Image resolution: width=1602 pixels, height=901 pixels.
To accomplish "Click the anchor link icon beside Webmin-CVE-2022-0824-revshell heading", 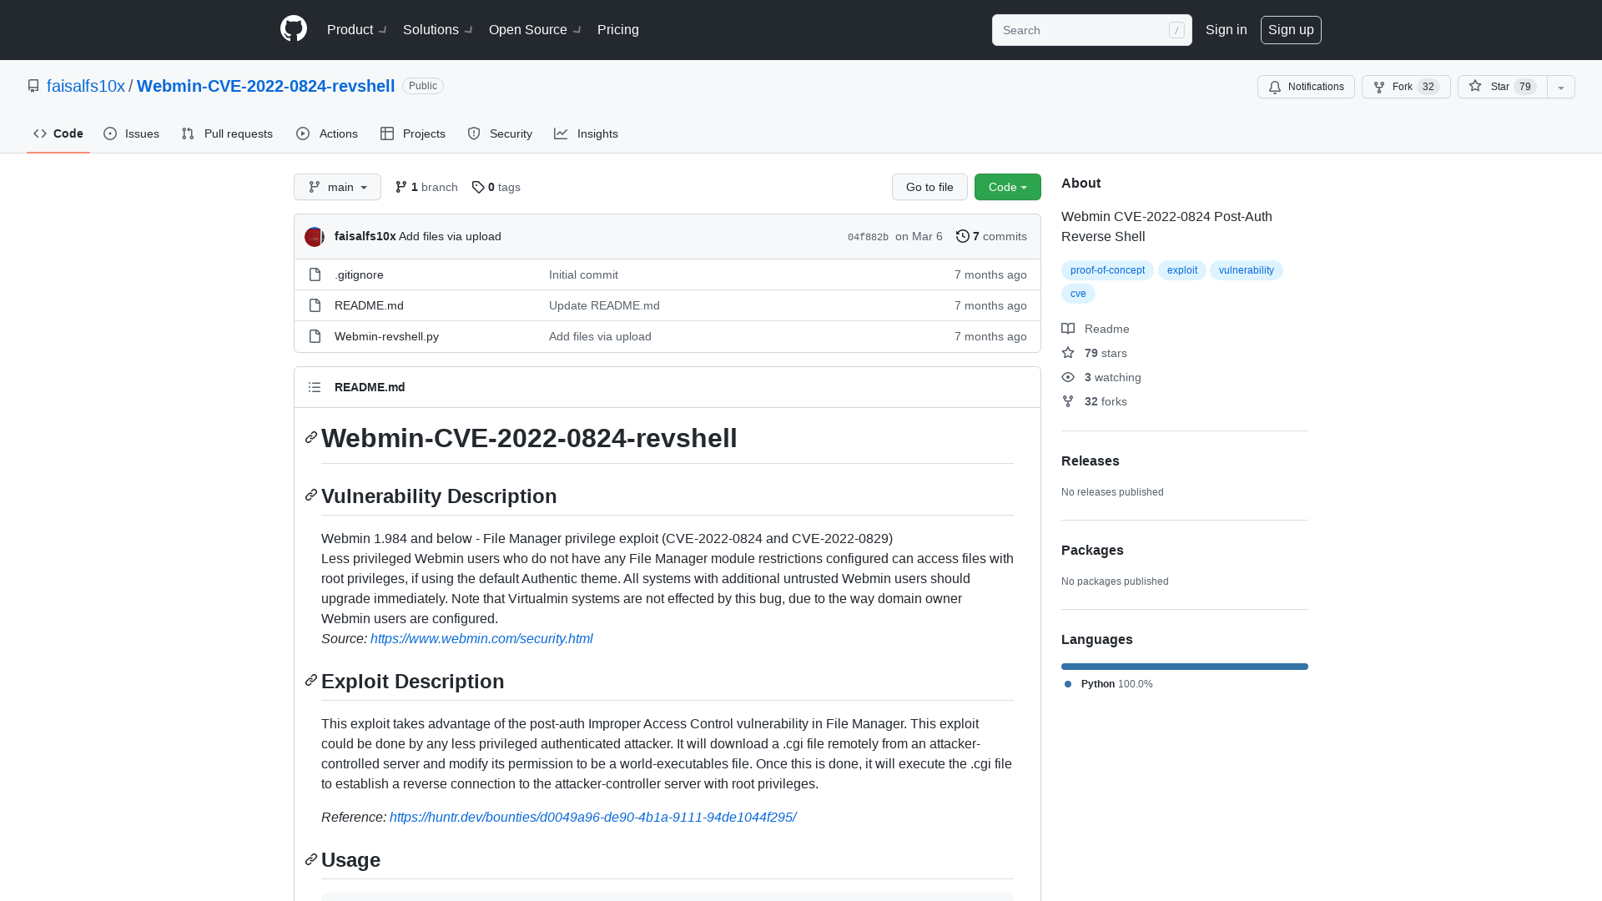I will pos(311,437).
